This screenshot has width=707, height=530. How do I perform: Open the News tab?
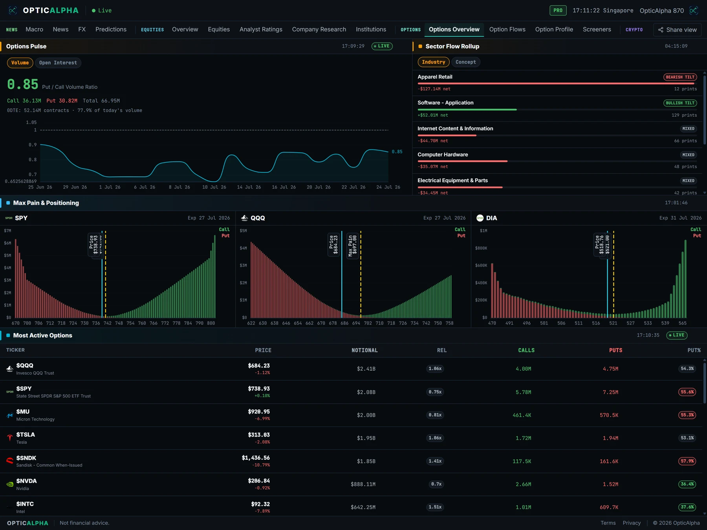[x=60, y=29]
